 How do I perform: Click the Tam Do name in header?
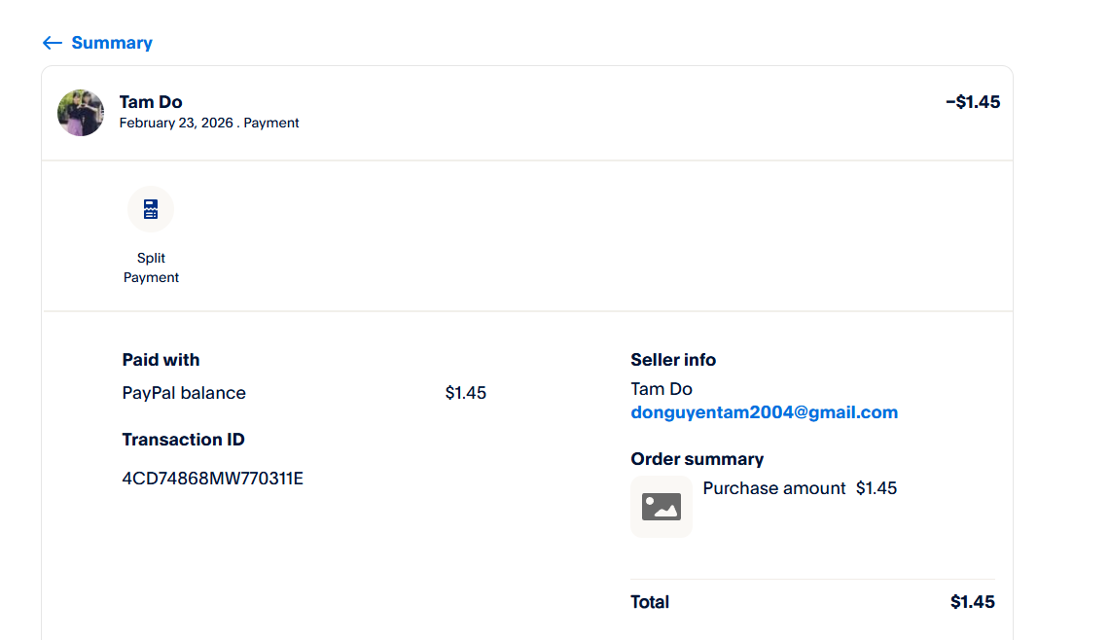[151, 102]
